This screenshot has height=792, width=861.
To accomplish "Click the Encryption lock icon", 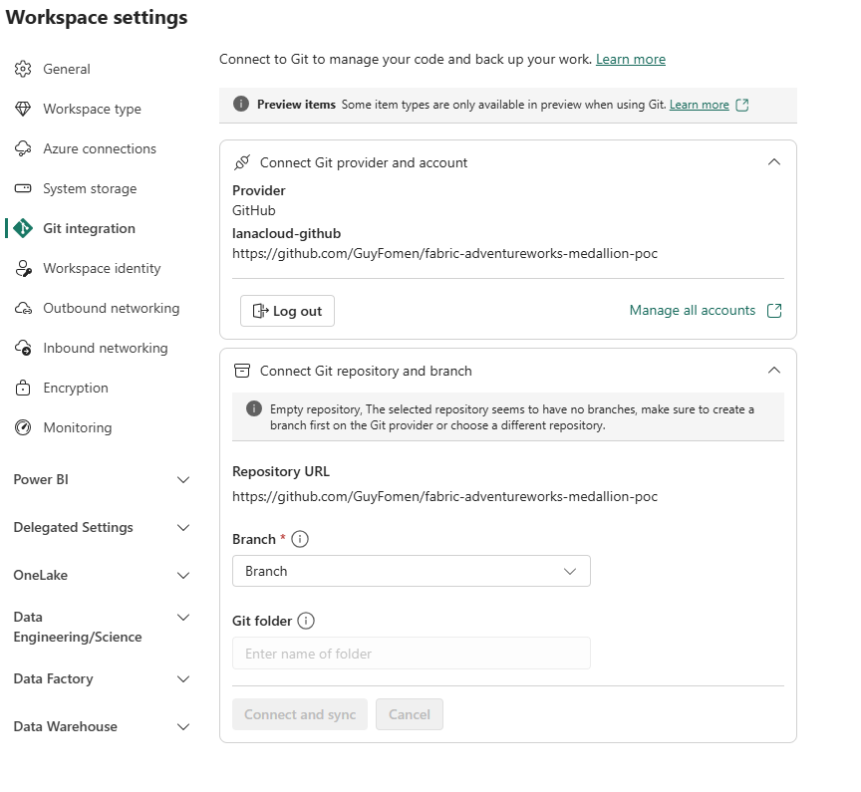I will pos(23,388).
